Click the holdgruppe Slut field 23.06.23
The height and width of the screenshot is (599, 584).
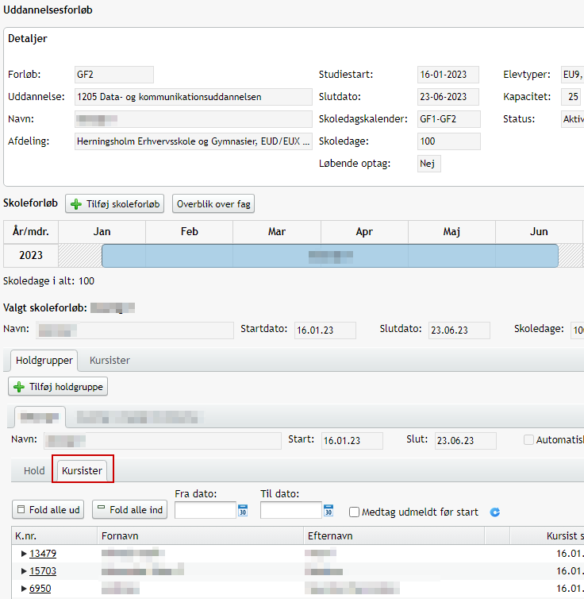pos(465,440)
